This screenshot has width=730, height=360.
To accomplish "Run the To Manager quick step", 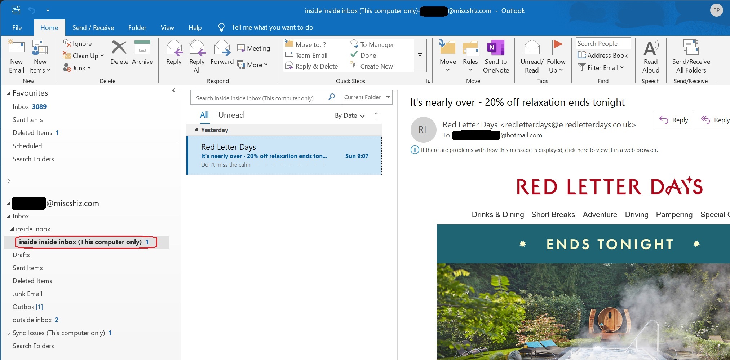I will tap(372, 44).
